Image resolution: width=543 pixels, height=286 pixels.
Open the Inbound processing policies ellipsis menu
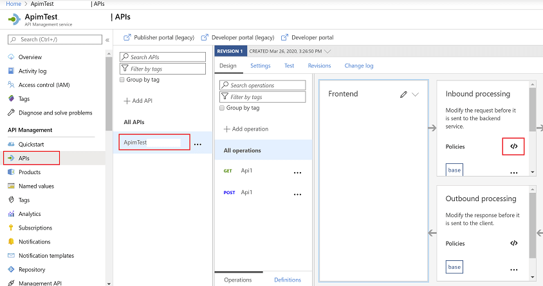(514, 173)
